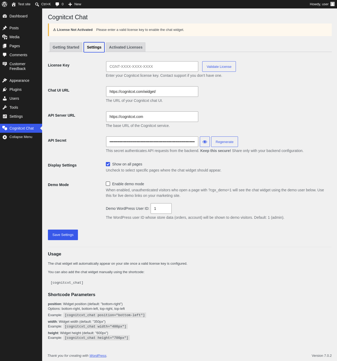Click the Demo WordPress User ID field
Screen dimensions: 337x361
161,208
